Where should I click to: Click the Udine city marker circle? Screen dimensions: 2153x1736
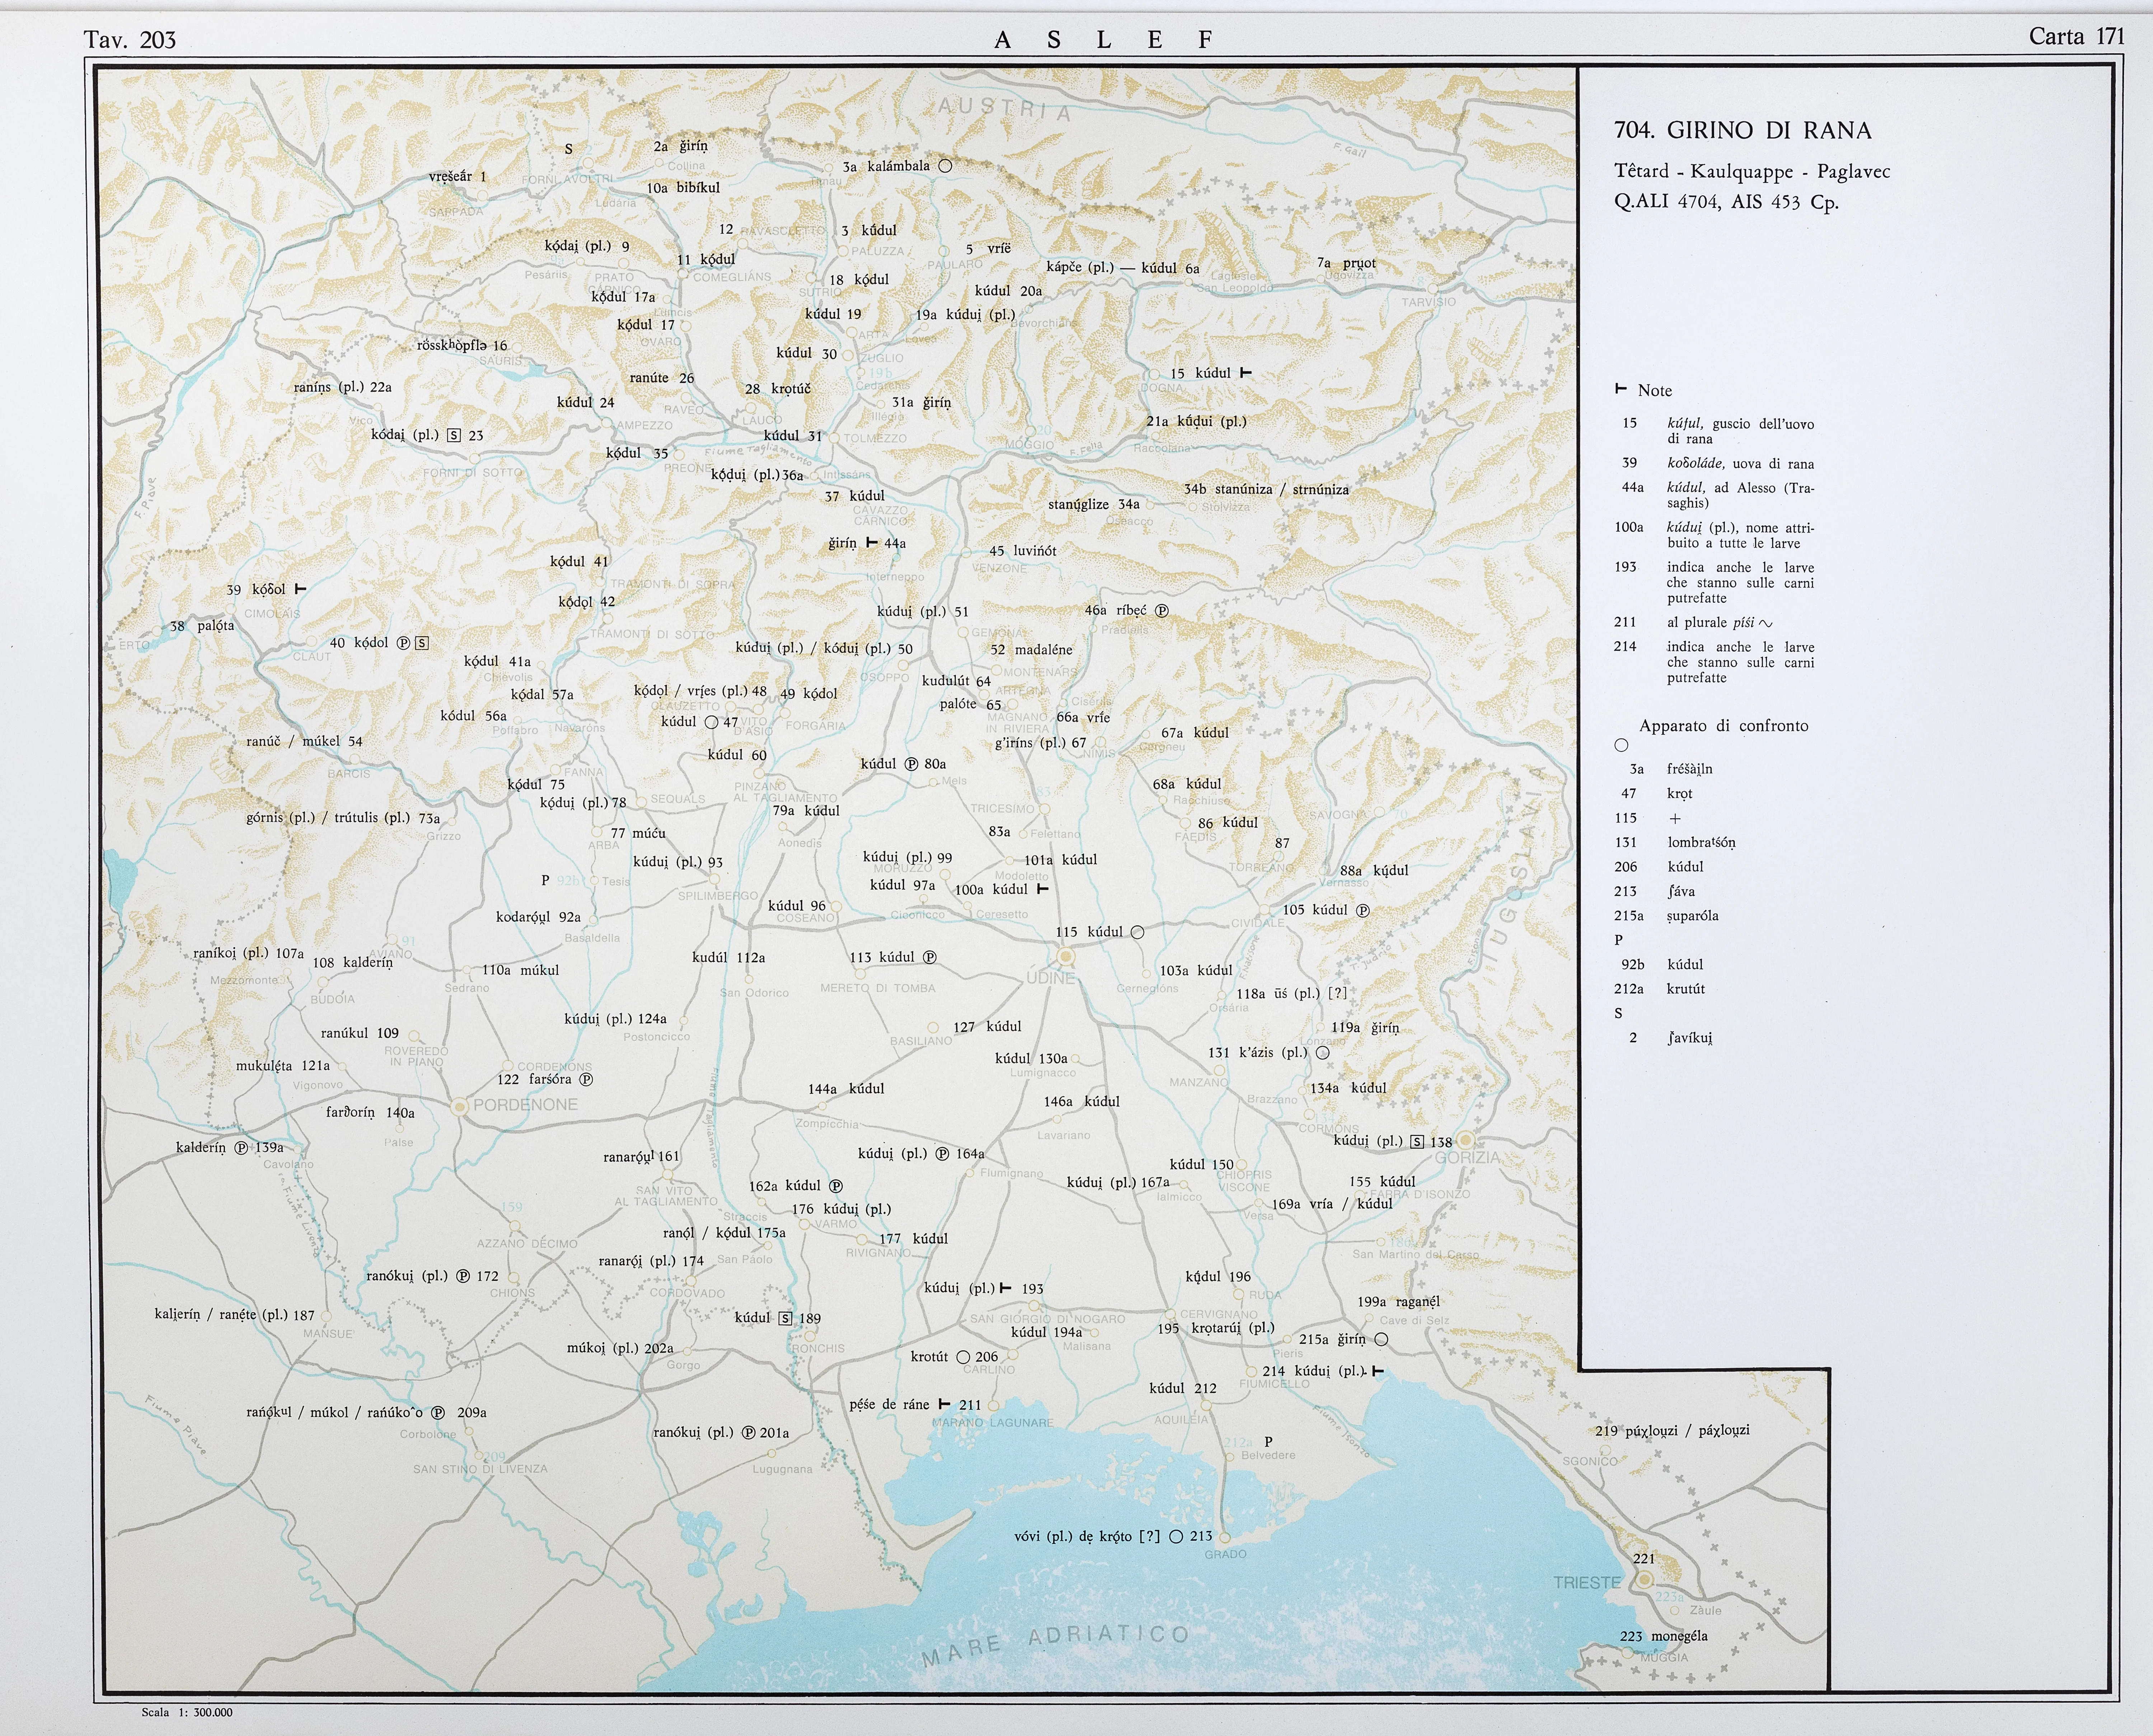tap(1066, 957)
